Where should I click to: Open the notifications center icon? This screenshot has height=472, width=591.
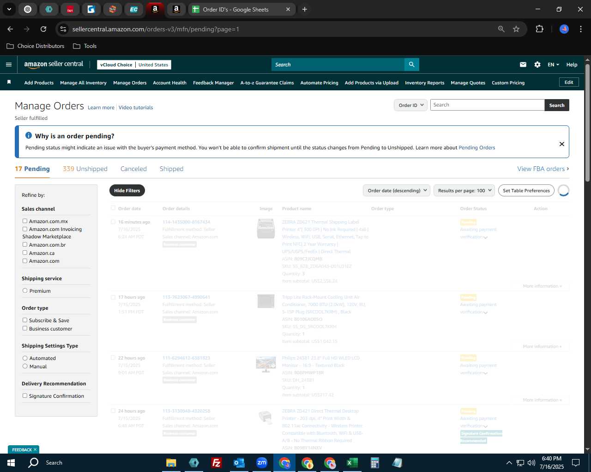576,463
